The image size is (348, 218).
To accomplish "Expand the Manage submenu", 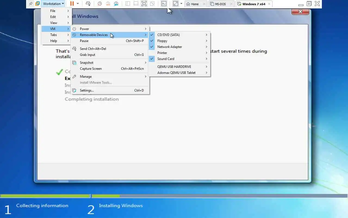I will [x=110, y=77].
